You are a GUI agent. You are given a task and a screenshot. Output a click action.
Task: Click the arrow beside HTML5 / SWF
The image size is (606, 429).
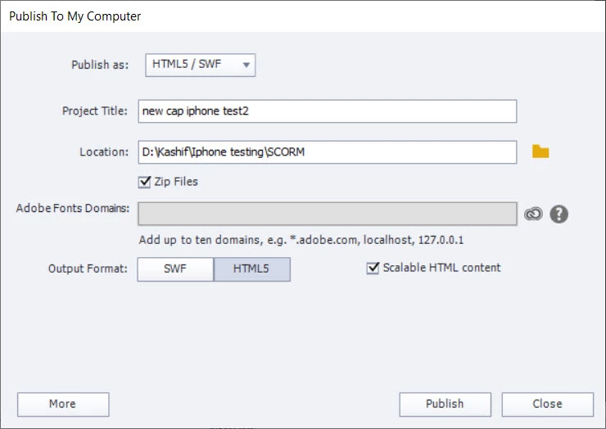pyautogui.click(x=246, y=65)
